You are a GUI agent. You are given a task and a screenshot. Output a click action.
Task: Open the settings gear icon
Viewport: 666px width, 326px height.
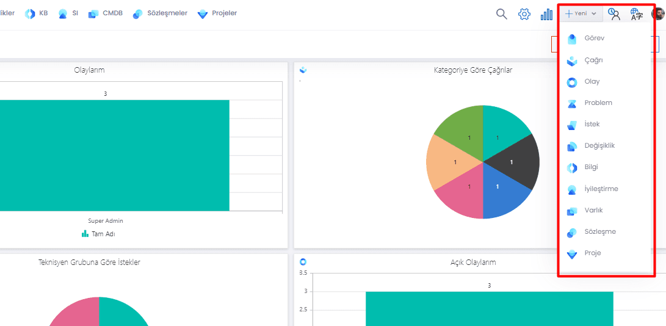click(524, 14)
